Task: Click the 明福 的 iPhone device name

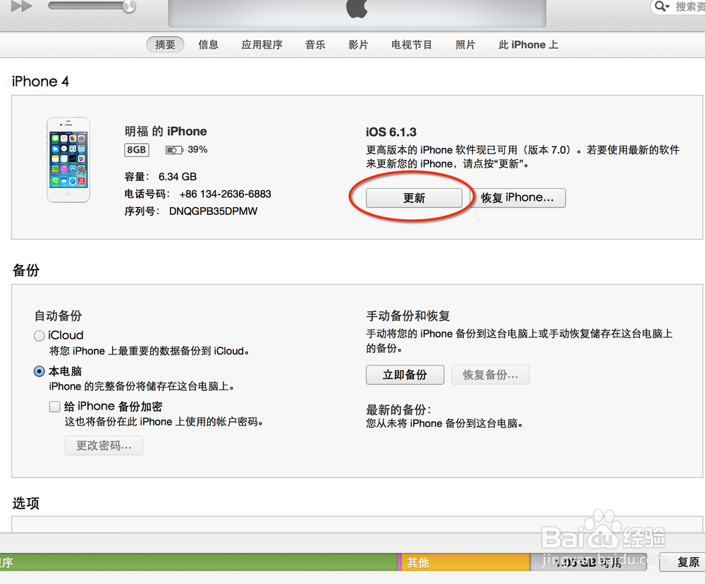Action: [x=166, y=131]
